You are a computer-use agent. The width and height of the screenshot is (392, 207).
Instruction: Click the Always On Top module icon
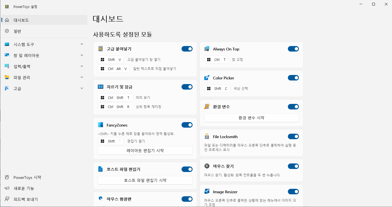(x=207, y=49)
